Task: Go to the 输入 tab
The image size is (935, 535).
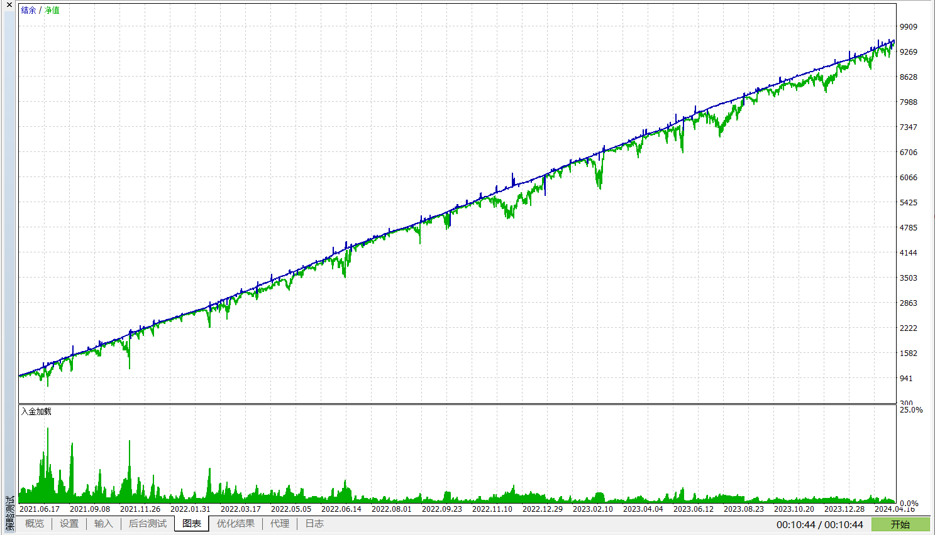Action: (104, 524)
